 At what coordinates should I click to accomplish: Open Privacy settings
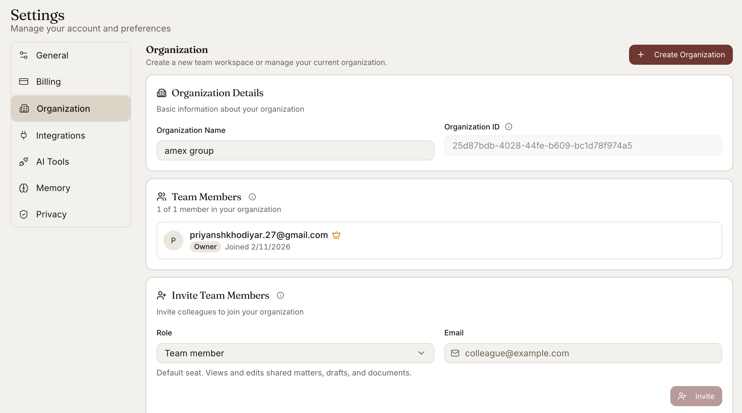[x=71, y=214]
